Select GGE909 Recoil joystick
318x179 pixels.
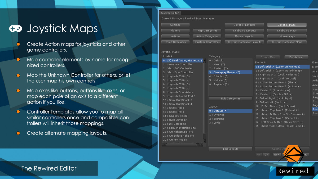pyautogui.click(x=183, y=116)
